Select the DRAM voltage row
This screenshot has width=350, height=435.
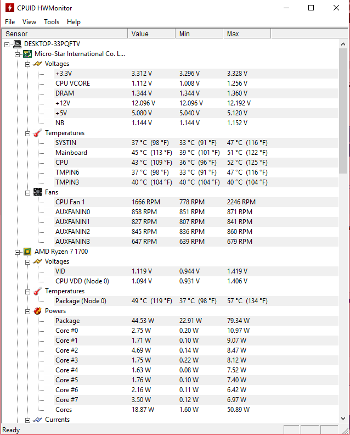196,93
